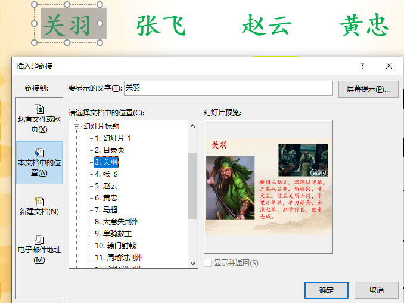This screenshot has height=303, width=404.
Task: Select slide 7. 马超
Action: [106, 209]
